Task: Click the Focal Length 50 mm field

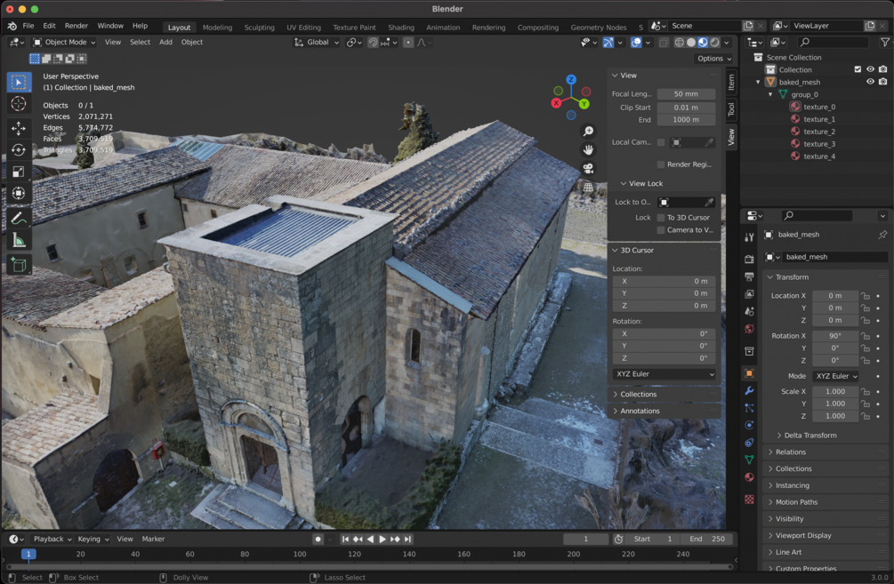Action: coord(686,94)
